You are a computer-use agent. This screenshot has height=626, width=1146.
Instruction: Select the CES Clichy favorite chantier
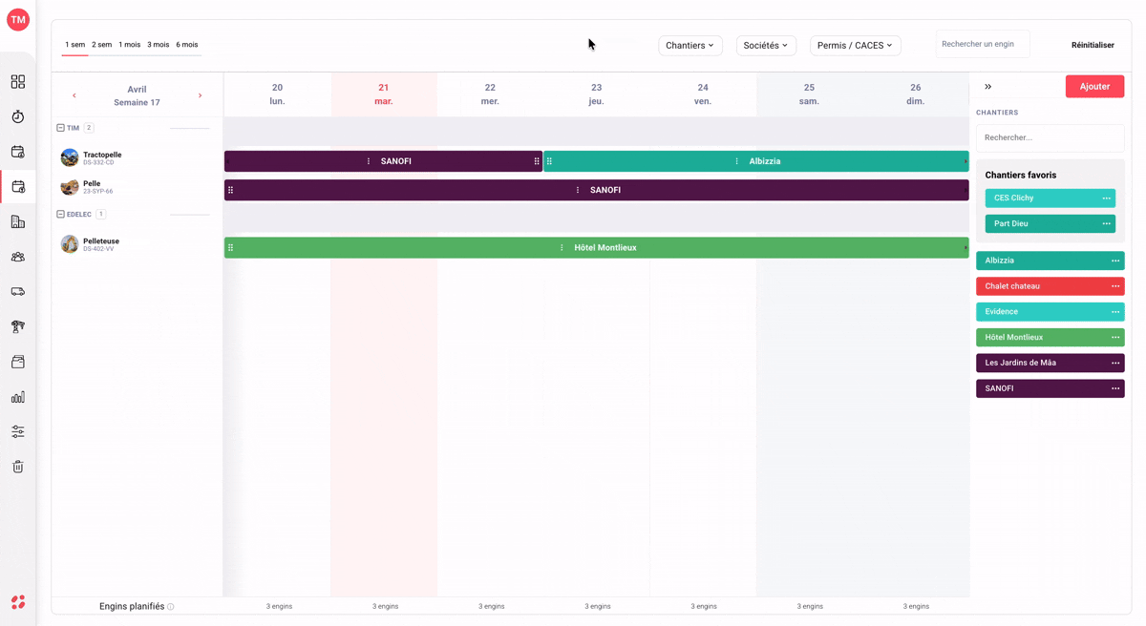pos(1050,198)
